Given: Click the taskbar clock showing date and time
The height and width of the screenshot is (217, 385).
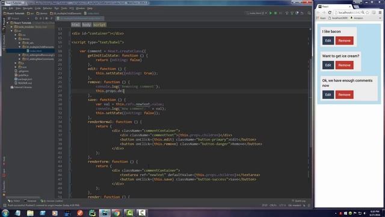Looking at the screenshot, I should click(375, 213).
